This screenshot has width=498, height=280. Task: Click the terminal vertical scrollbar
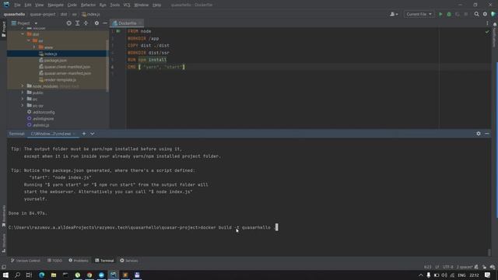tap(489, 252)
